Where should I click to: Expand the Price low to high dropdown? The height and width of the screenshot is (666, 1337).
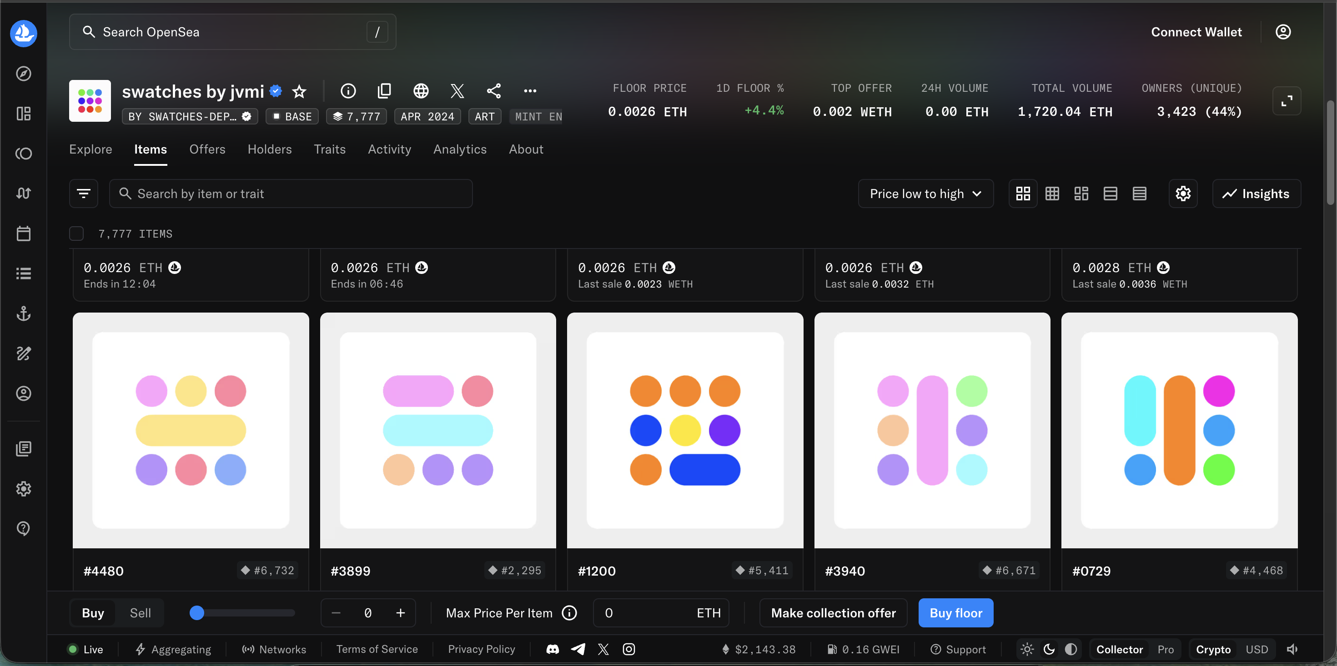point(925,194)
